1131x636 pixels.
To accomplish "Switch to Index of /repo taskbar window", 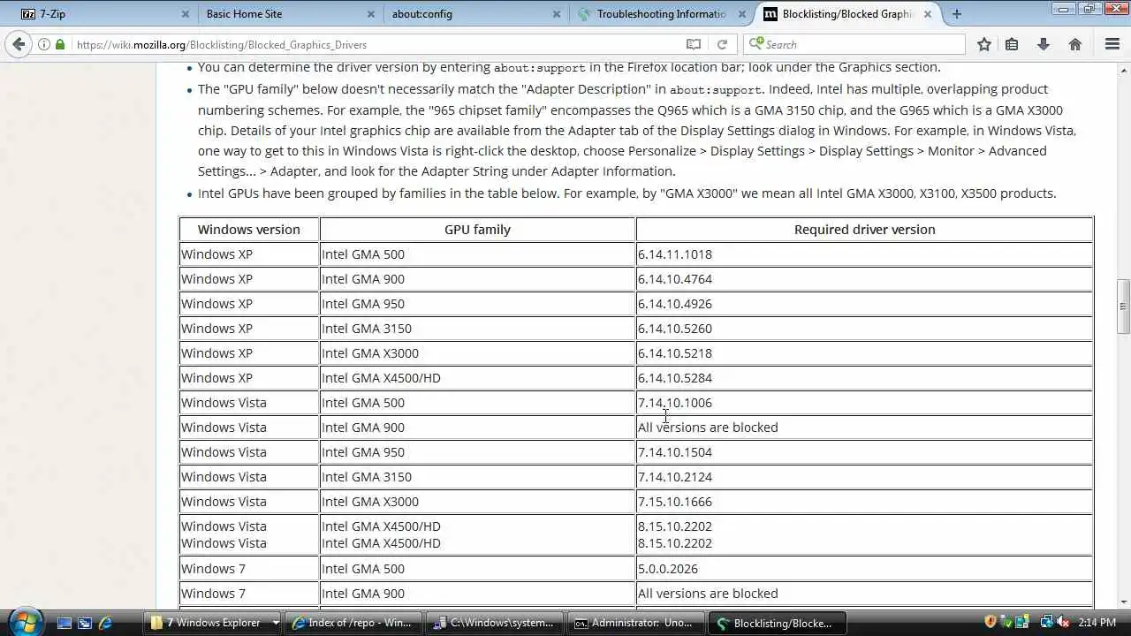I will point(353,623).
